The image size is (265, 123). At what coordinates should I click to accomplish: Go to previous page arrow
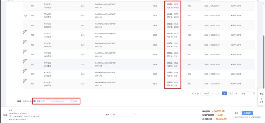tap(219, 93)
